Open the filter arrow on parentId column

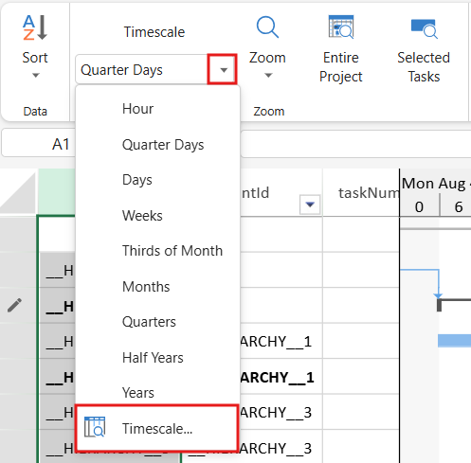[x=310, y=205]
